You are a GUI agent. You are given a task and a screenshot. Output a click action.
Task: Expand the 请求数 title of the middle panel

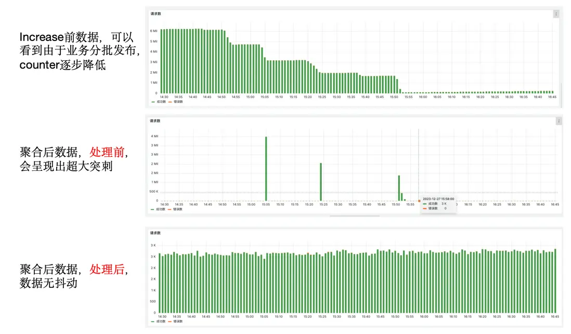tap(155, 121)
